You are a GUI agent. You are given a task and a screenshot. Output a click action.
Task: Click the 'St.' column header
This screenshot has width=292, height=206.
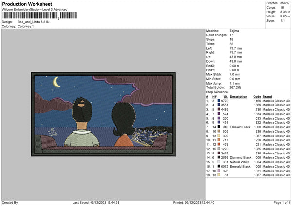226,97
